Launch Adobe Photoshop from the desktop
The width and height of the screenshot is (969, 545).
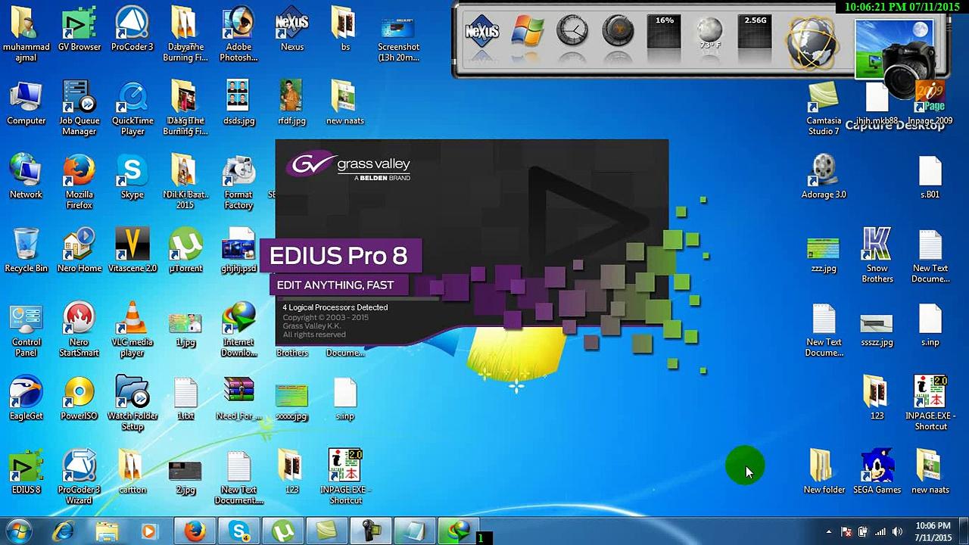[238, 35]
